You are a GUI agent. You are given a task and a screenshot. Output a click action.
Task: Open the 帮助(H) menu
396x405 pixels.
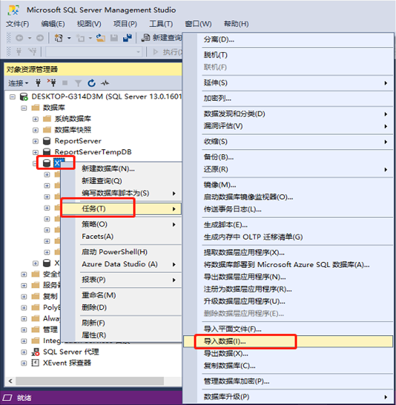click(x=236, y=24)
